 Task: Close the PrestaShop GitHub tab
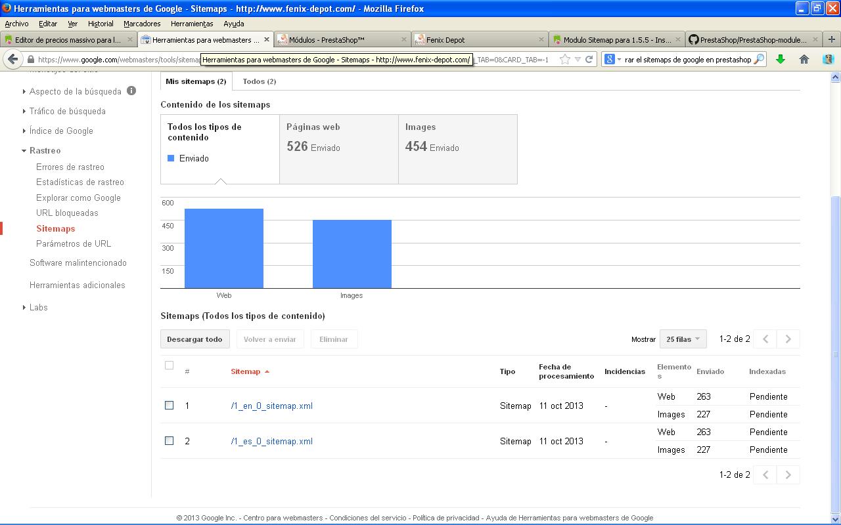815,39
